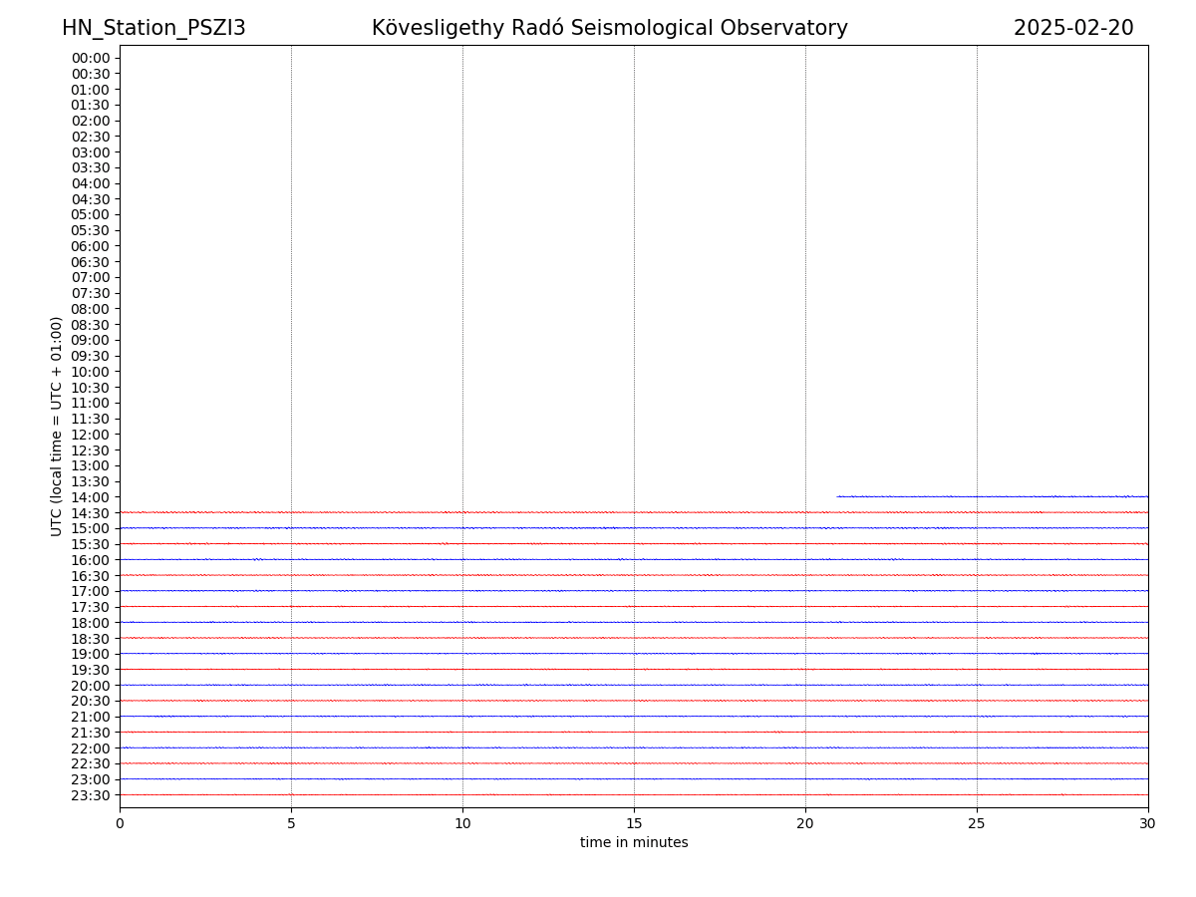The image size is (1196, 897).
Task: Click the 2025-02-20 date label
Action: click(1072, 28)
